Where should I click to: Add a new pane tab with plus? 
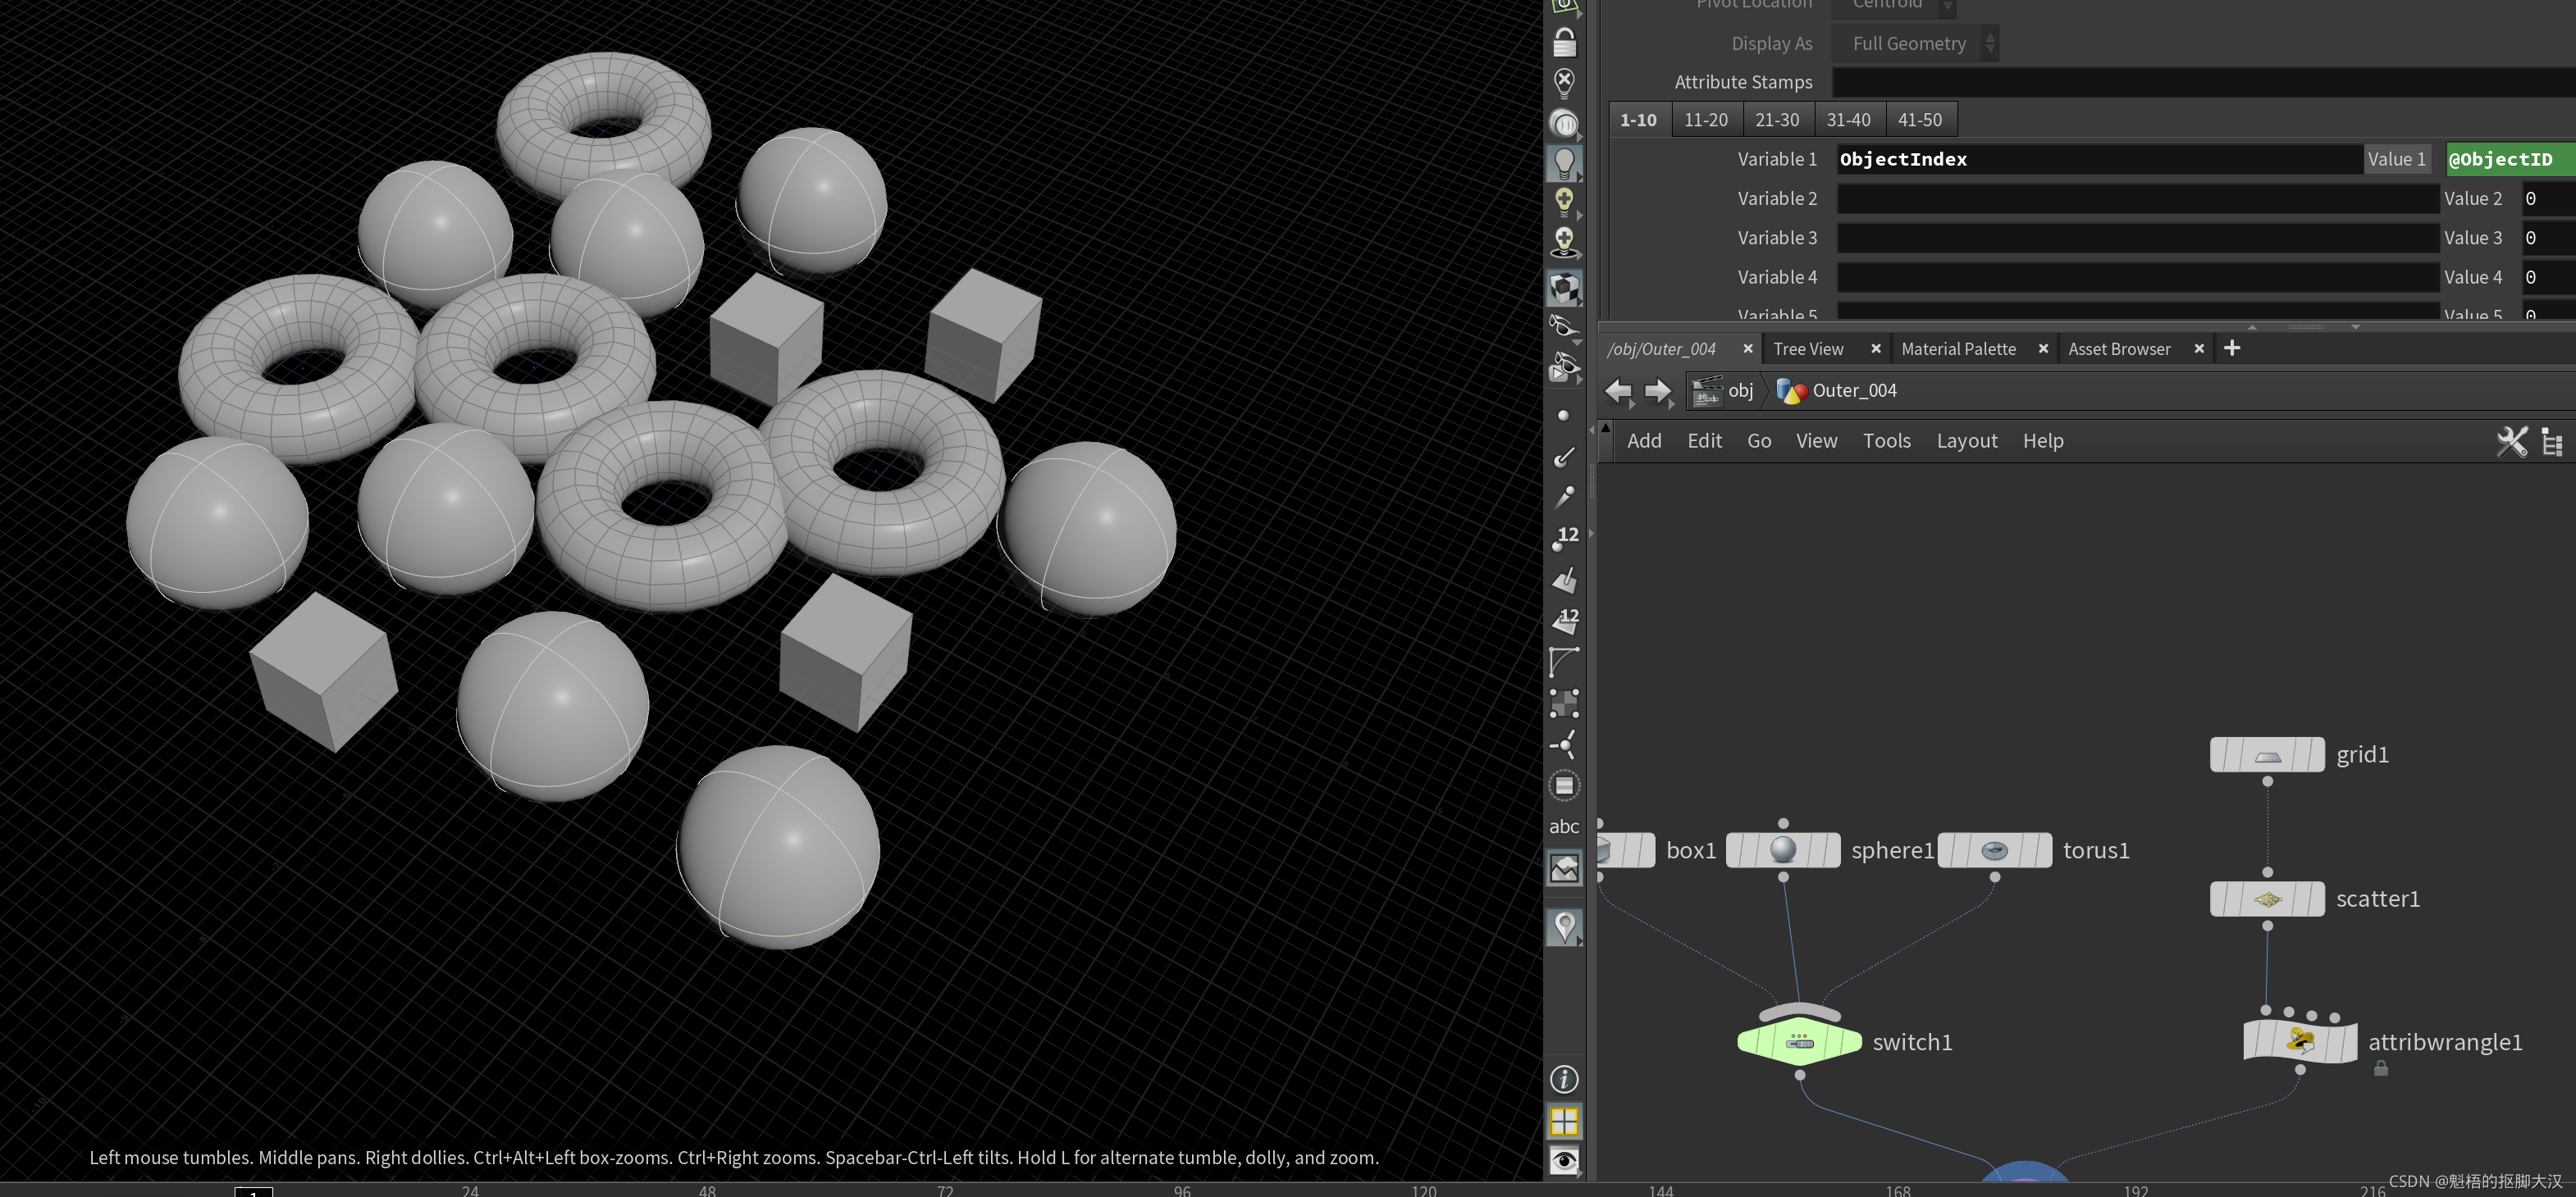pyautogui.click(x=2232, y=348)
